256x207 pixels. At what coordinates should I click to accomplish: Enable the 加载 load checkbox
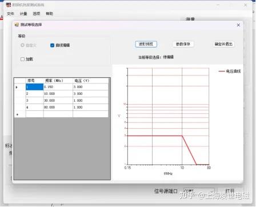(22, 59)
